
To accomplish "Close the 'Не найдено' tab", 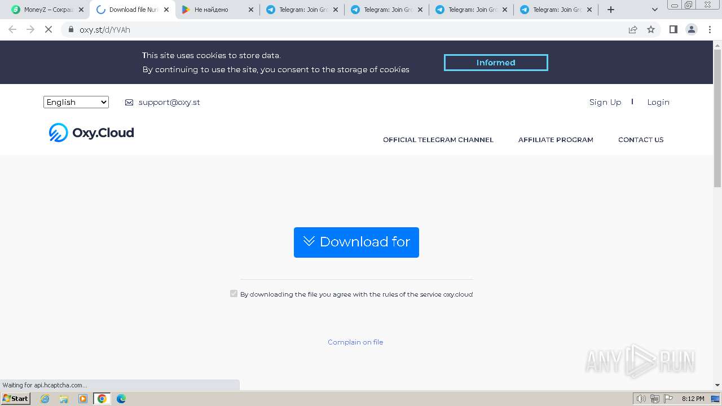I will click(251, 10).
